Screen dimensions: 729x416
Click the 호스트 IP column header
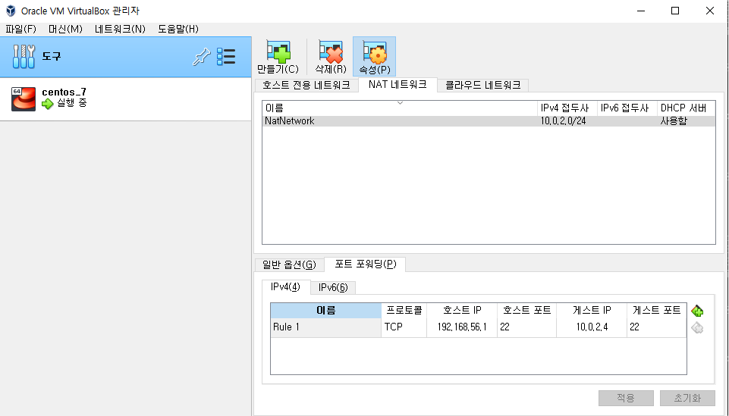coord(462,311)
